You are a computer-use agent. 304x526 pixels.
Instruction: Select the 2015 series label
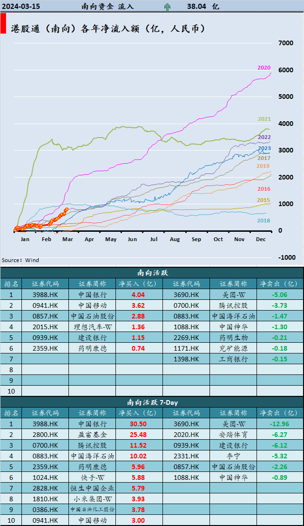point(263,200)
